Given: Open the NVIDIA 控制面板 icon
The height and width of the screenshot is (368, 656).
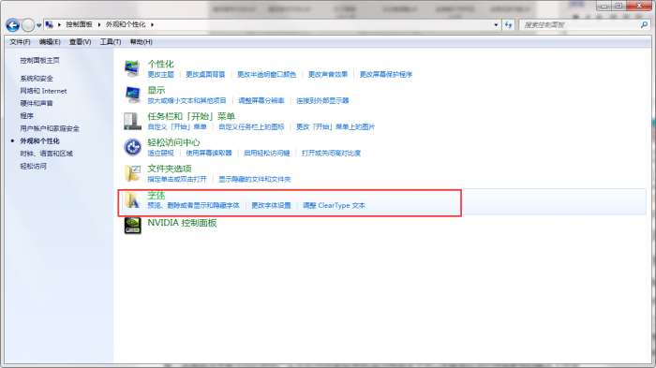Looking at the screenshot, I should 133,226.
